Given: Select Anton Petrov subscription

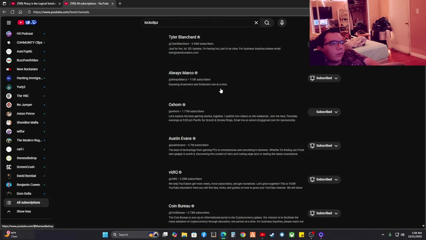Looking at the screenshot, I should [26, 114].
